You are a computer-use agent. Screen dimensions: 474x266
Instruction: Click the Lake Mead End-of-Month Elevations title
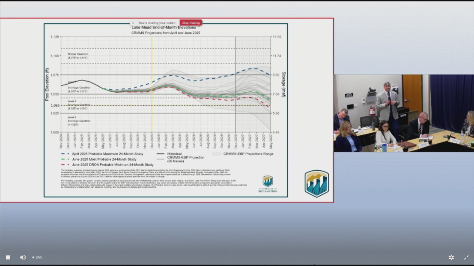[x=165, y=28]
